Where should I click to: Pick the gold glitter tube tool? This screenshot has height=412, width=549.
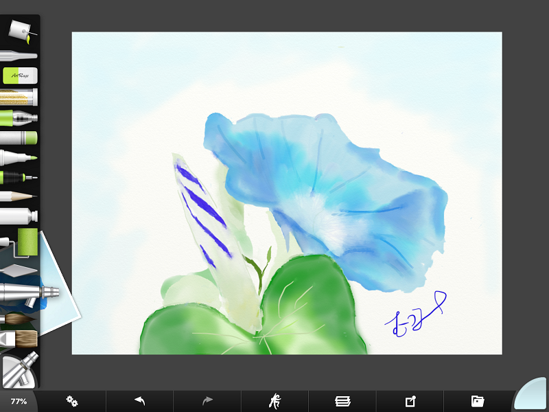coord(19,97)
